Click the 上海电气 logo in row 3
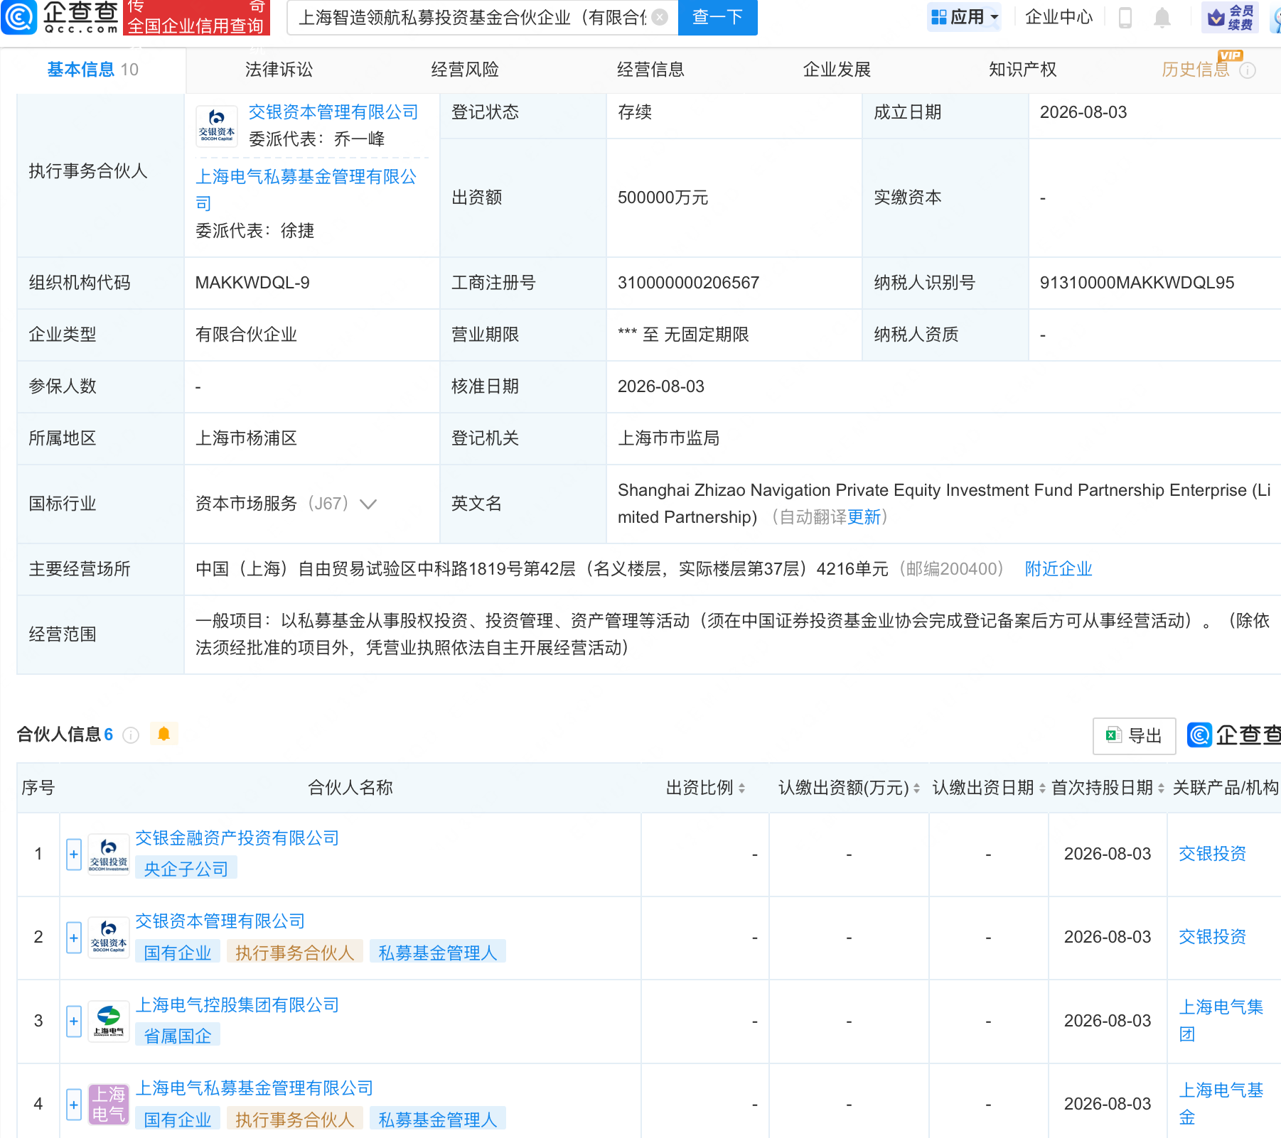 point(109,1021)
